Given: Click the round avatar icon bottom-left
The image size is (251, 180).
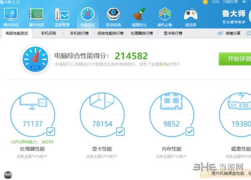Looking at the screenshot, I should click(8, 175).
